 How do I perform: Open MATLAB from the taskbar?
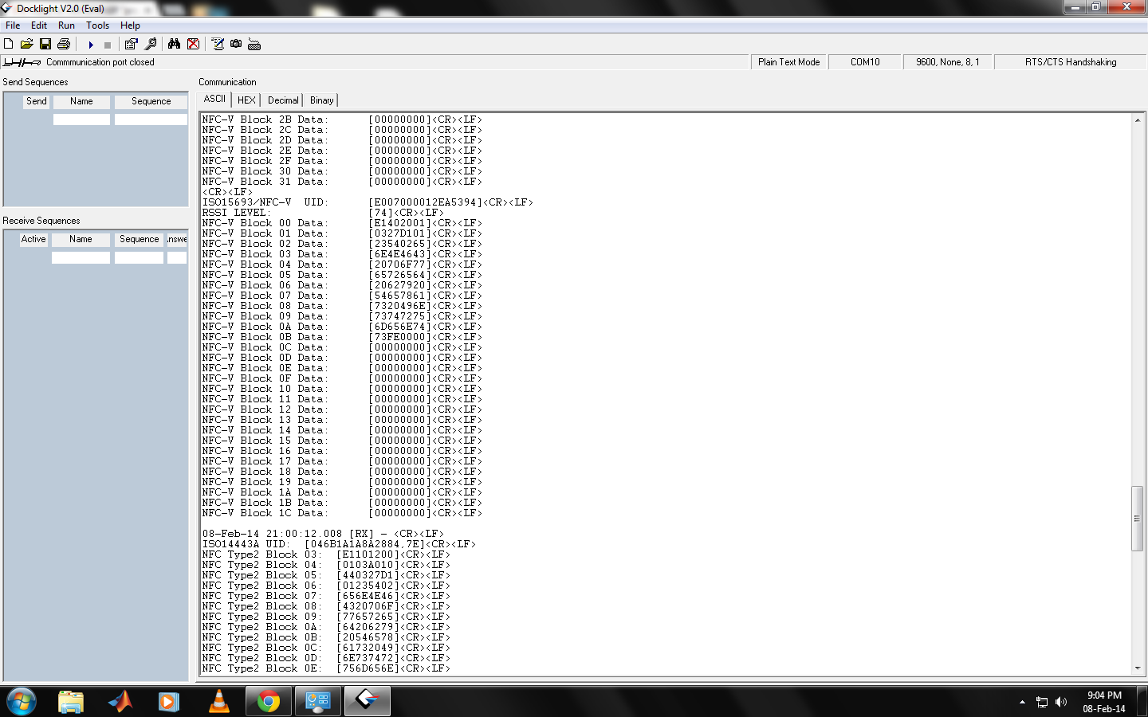coord(120,702)
